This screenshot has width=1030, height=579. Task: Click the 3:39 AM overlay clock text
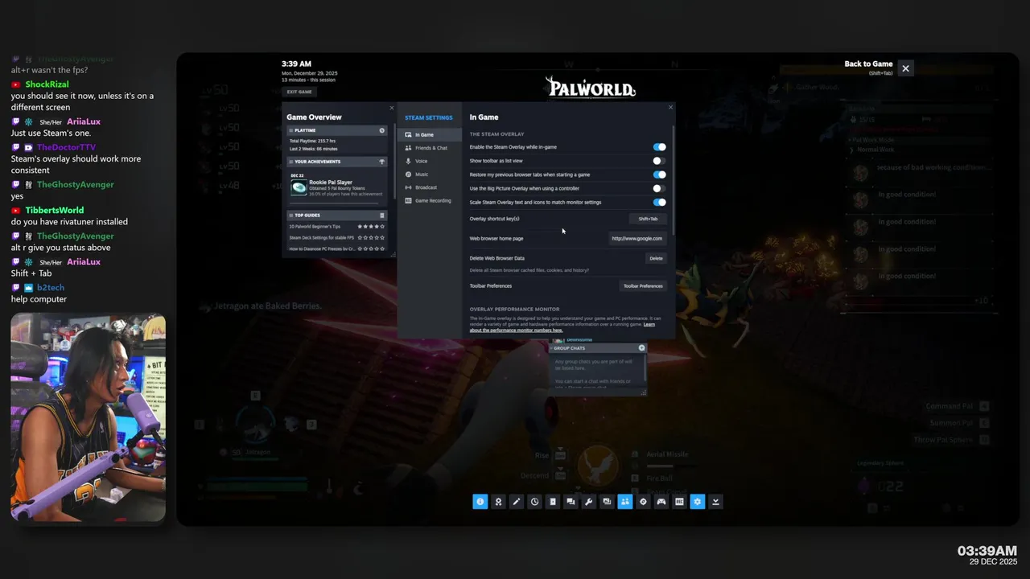click(296, 64)
